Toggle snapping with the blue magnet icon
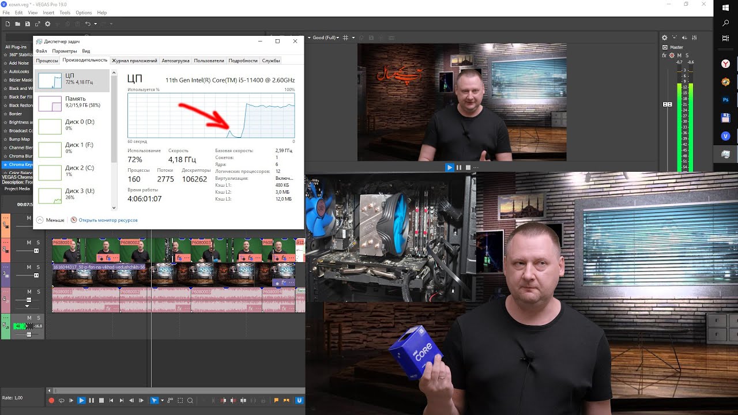 (x=299, y=400)
